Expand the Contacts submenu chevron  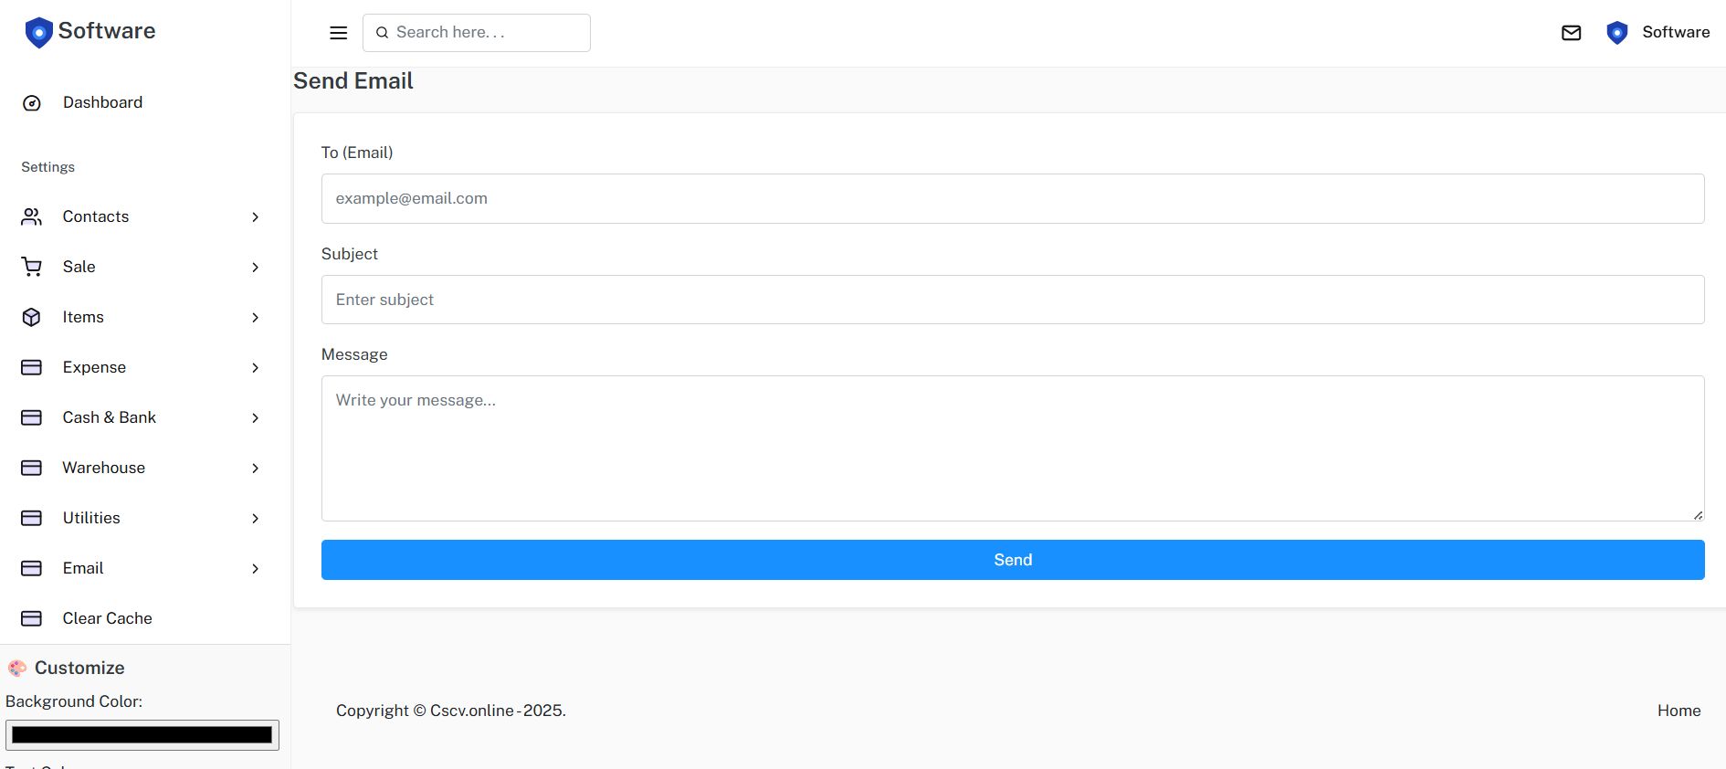pyautogui.click(x=256, y=217)
